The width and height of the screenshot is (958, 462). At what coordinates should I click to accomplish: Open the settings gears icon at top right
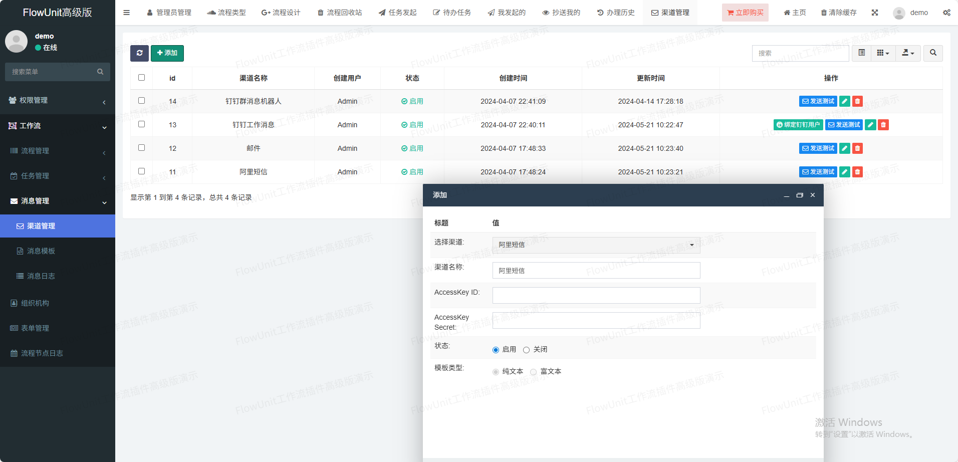pos(946,13)
